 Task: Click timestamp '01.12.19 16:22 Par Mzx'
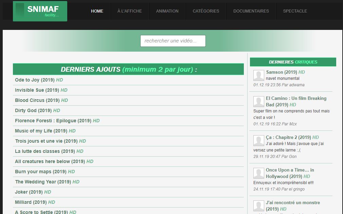pyautogui.click(x=275, y=124)
